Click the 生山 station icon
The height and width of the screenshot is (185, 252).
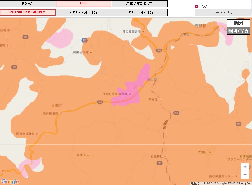pyautogui.click(x=156, y=79)
